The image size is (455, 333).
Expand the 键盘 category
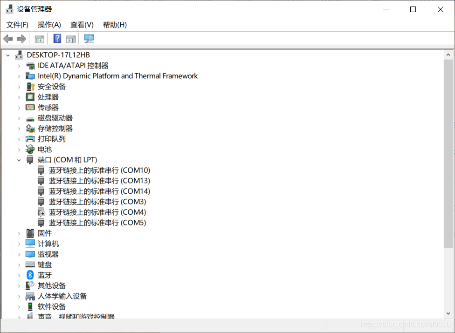pos(19,265)
